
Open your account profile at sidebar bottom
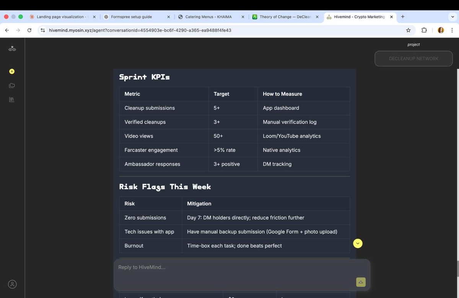tap(12, 284)
